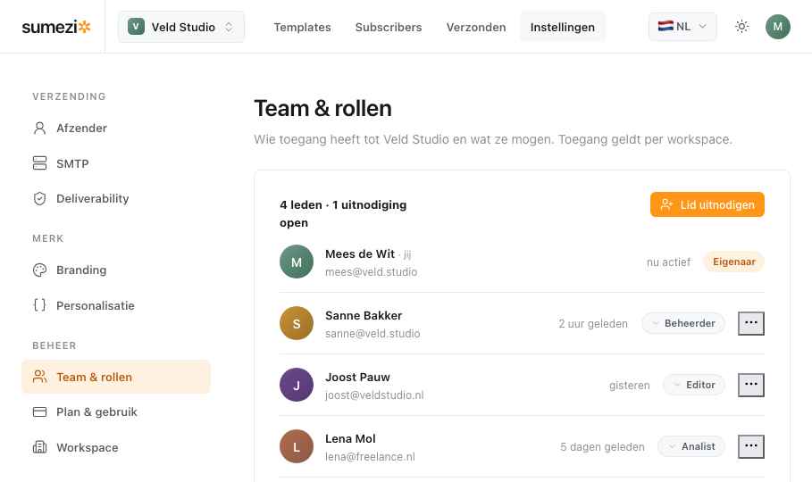Image resolution: width=812 pixels, height=482 pixels.
Task: Click the Afzender person icon
Action: tap(40, 128)
